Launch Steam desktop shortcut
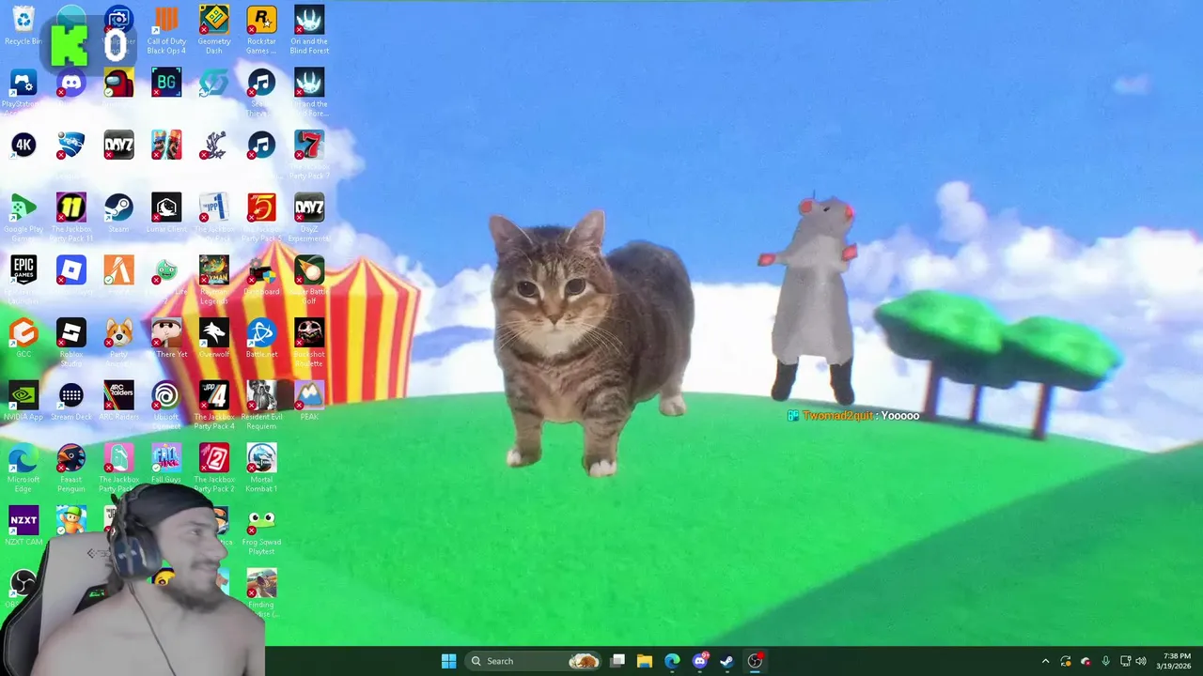The image size is (1203, 676). (x=118, y=212)
